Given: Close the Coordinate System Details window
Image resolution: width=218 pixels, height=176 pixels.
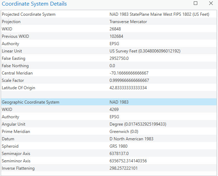Looking at the screenshot, I should [211, 3].
